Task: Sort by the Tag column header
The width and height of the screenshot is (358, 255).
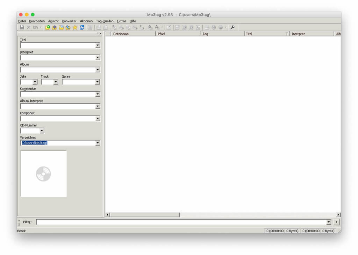Action: [222, 34]
